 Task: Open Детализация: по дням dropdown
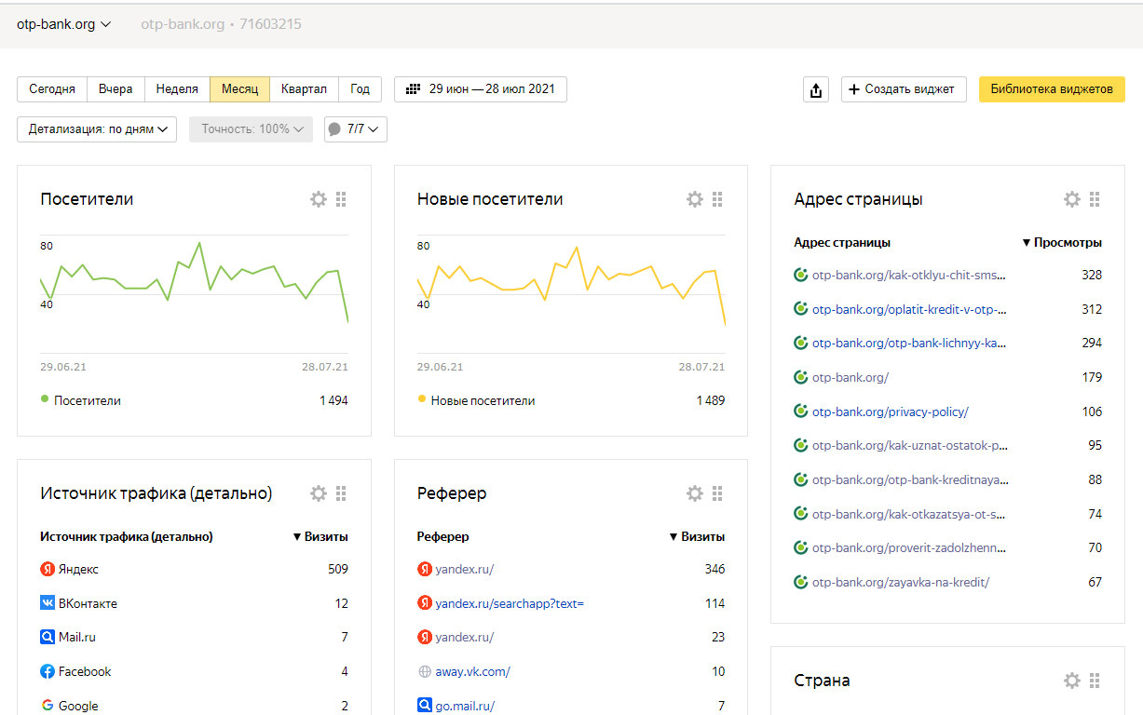[97, 129]
